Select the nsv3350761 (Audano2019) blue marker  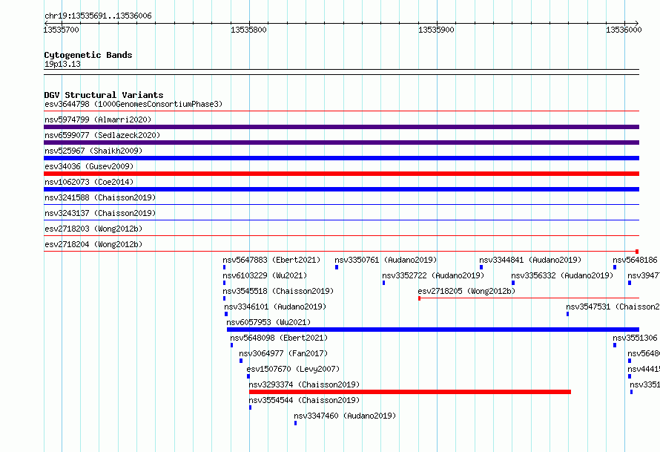[x=337, y=267]
